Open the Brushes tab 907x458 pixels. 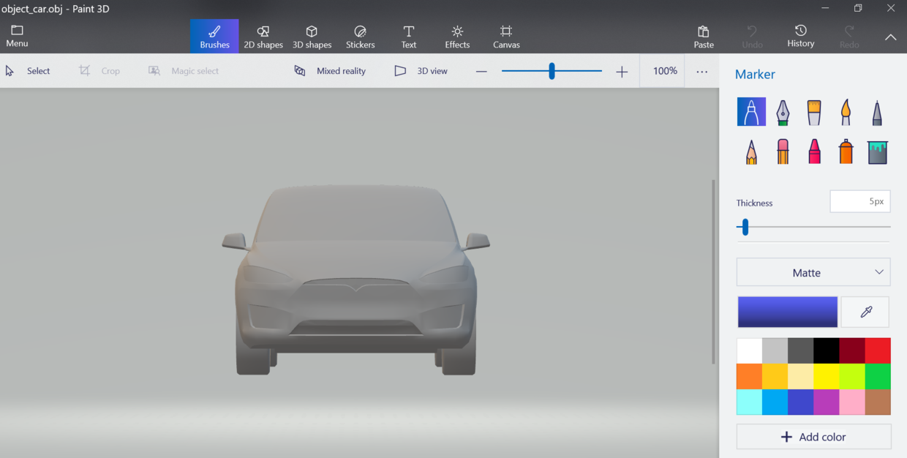(x=214, y=36)
